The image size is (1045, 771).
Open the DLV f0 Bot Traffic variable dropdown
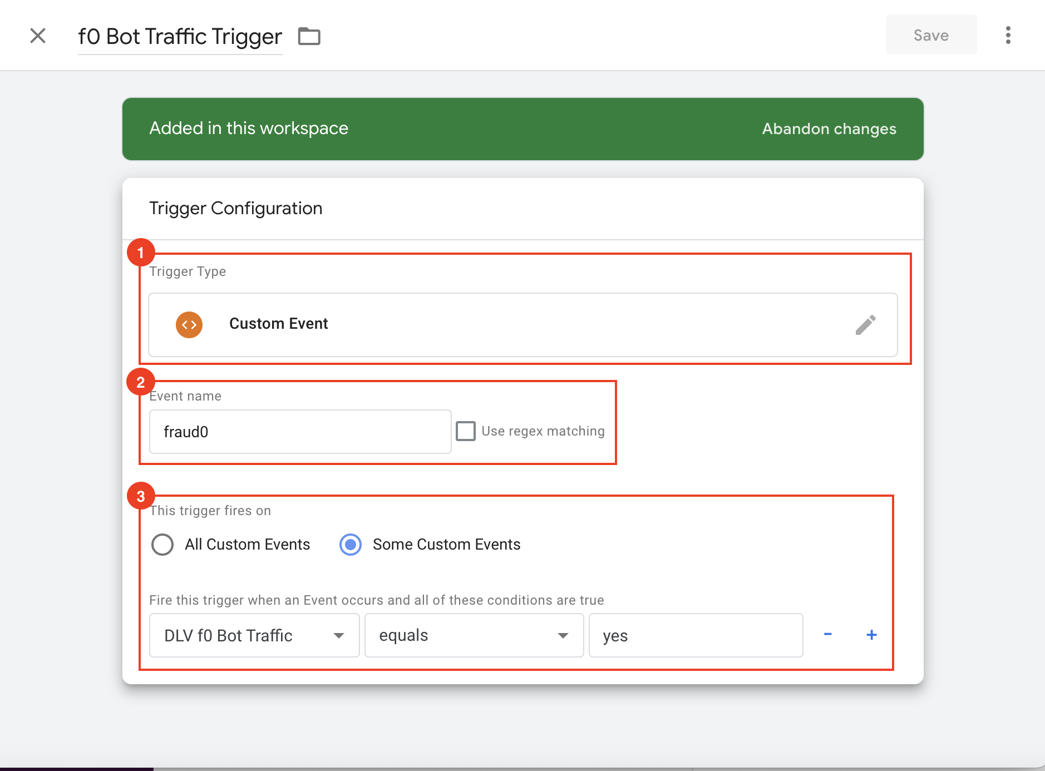pos(254,635)
